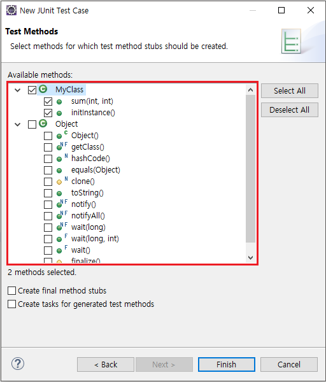Click the Select All button
Image resolution: width=326 pixels, height=382 pixels.
[290, 90]
